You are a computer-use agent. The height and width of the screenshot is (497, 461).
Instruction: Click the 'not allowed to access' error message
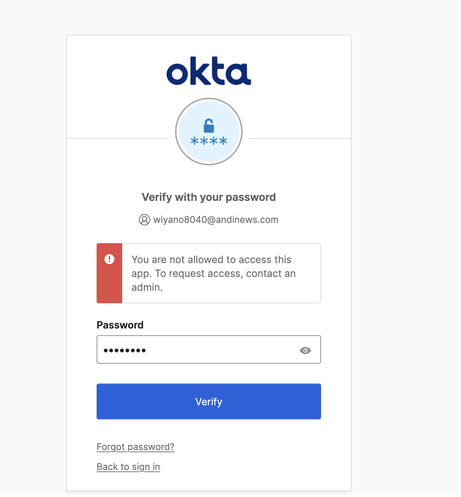click(x=213, y=273)
